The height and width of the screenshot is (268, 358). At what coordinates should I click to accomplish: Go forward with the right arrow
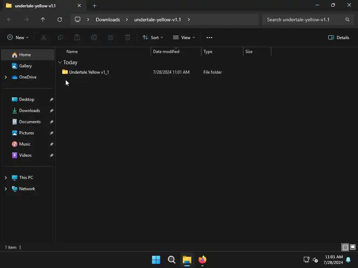[26, 20]
